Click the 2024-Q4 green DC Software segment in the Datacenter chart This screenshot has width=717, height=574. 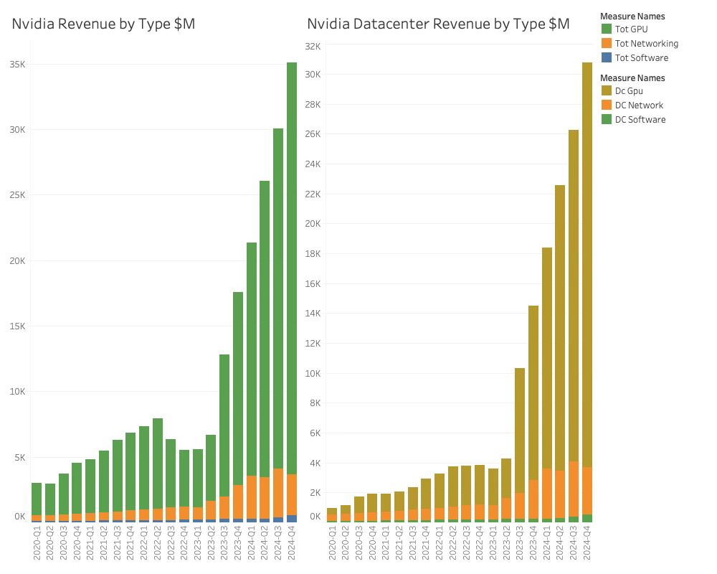587,518
